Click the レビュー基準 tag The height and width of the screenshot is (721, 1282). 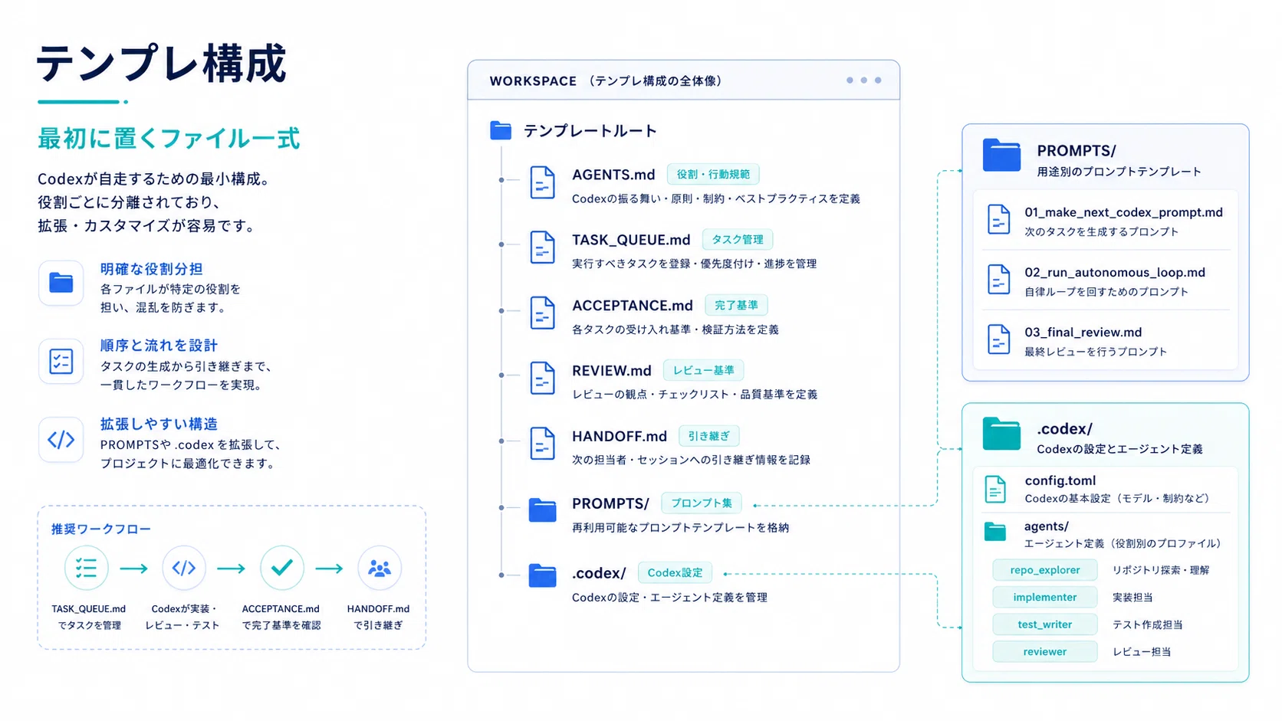(703, 370)
